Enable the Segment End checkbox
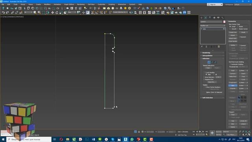This screenshot has height=142, width=252. [x=204, y=80]
